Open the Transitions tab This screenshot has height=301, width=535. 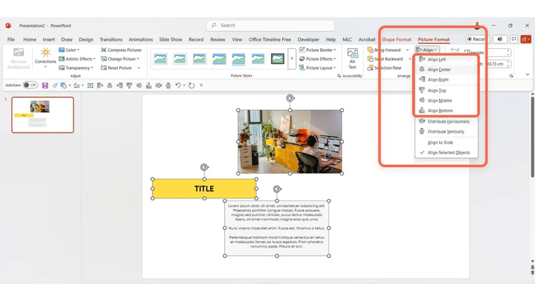tap(111, 40)
